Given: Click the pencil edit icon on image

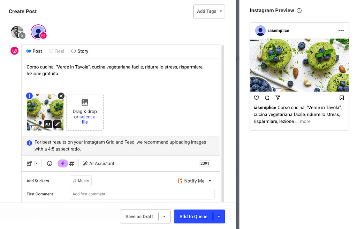Looking at the screenshot, I should tap(58, 124).
